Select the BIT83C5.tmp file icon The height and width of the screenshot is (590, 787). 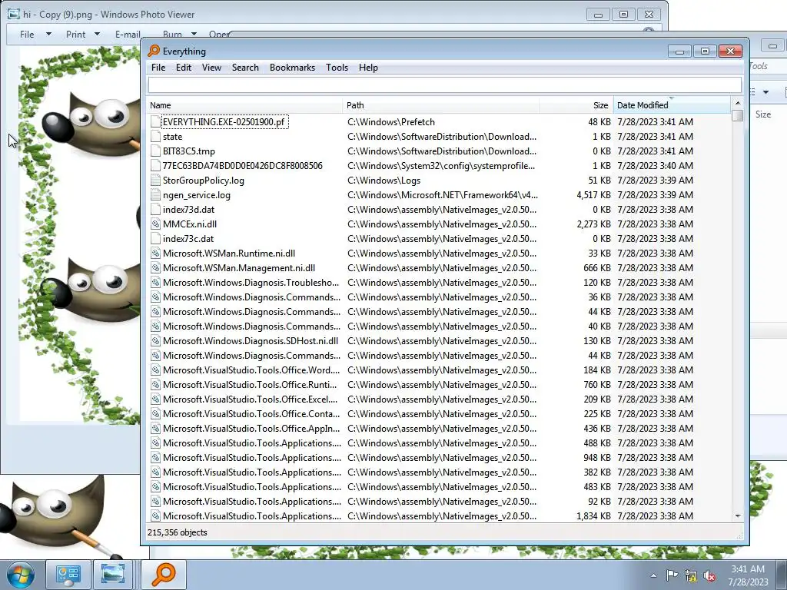point(155,151)
